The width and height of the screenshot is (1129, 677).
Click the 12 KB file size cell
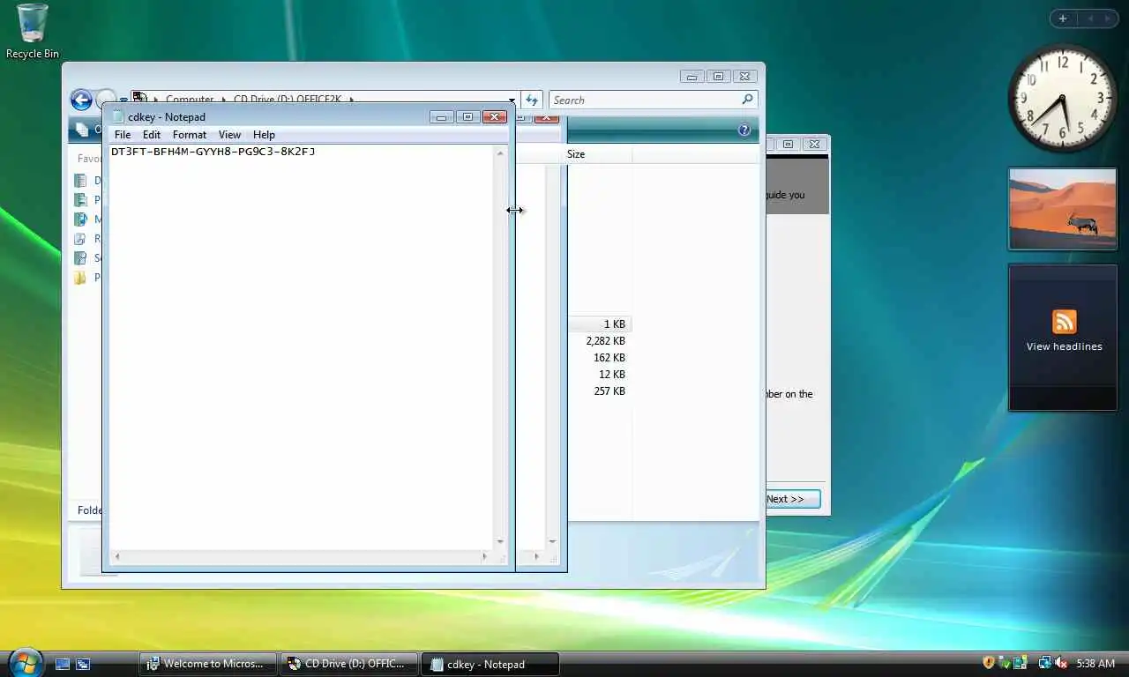click(x=612, y=375)
